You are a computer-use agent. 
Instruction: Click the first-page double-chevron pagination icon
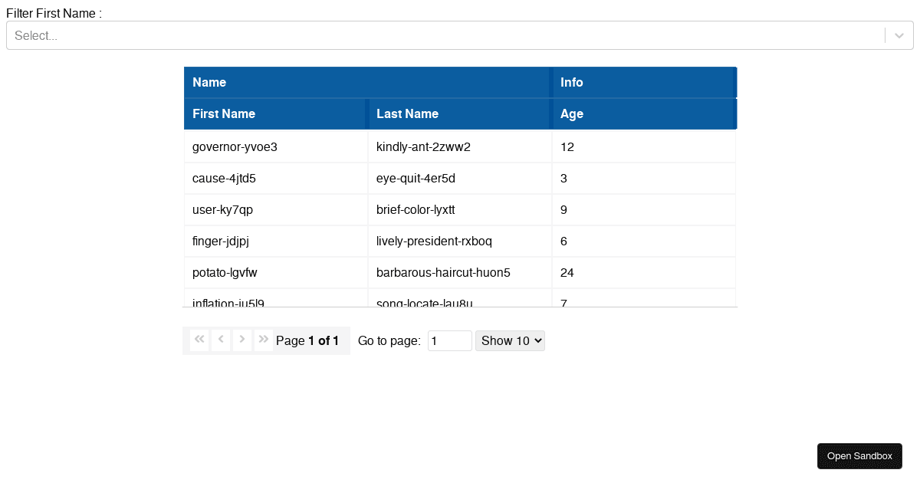pyautogui.click(x=199, y=340)
